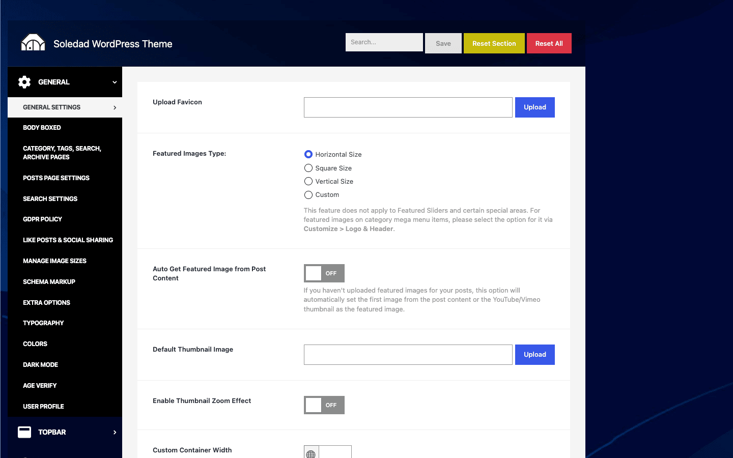This screenshot has width=733, height=458.
Task: Open Schema Markup section
Action: point(65,281)
